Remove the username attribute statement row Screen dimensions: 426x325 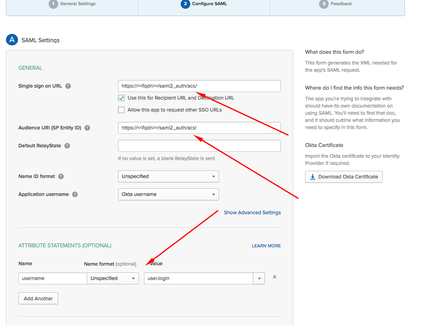pyautogui.click(x=274, y=276)
